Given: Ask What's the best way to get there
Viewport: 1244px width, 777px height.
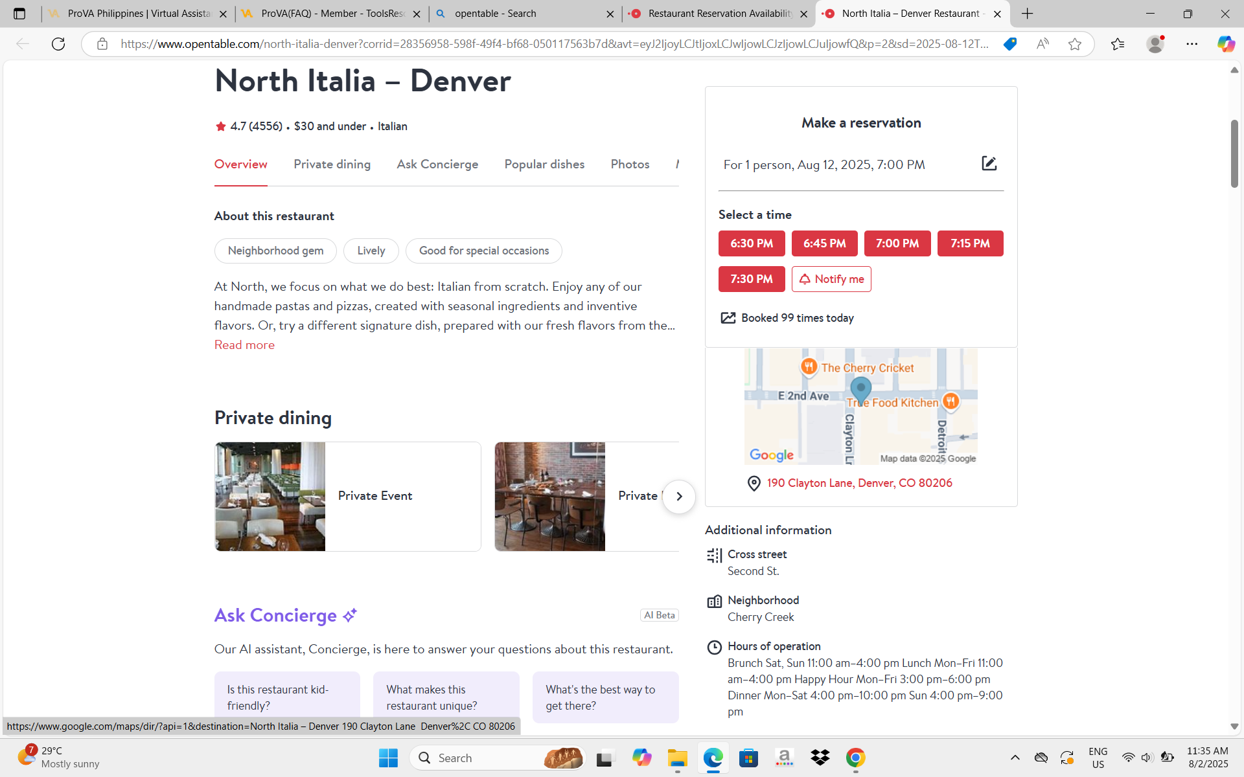Looking at the screenshot, I should [606, 697].
